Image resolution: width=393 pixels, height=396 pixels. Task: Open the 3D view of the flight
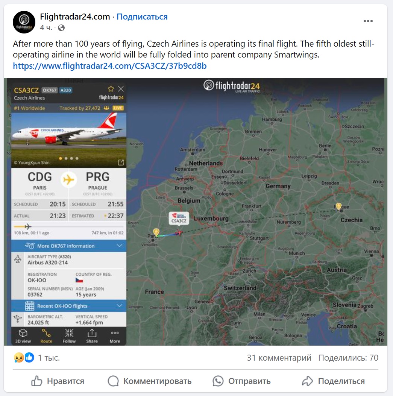tap(23, 336)
